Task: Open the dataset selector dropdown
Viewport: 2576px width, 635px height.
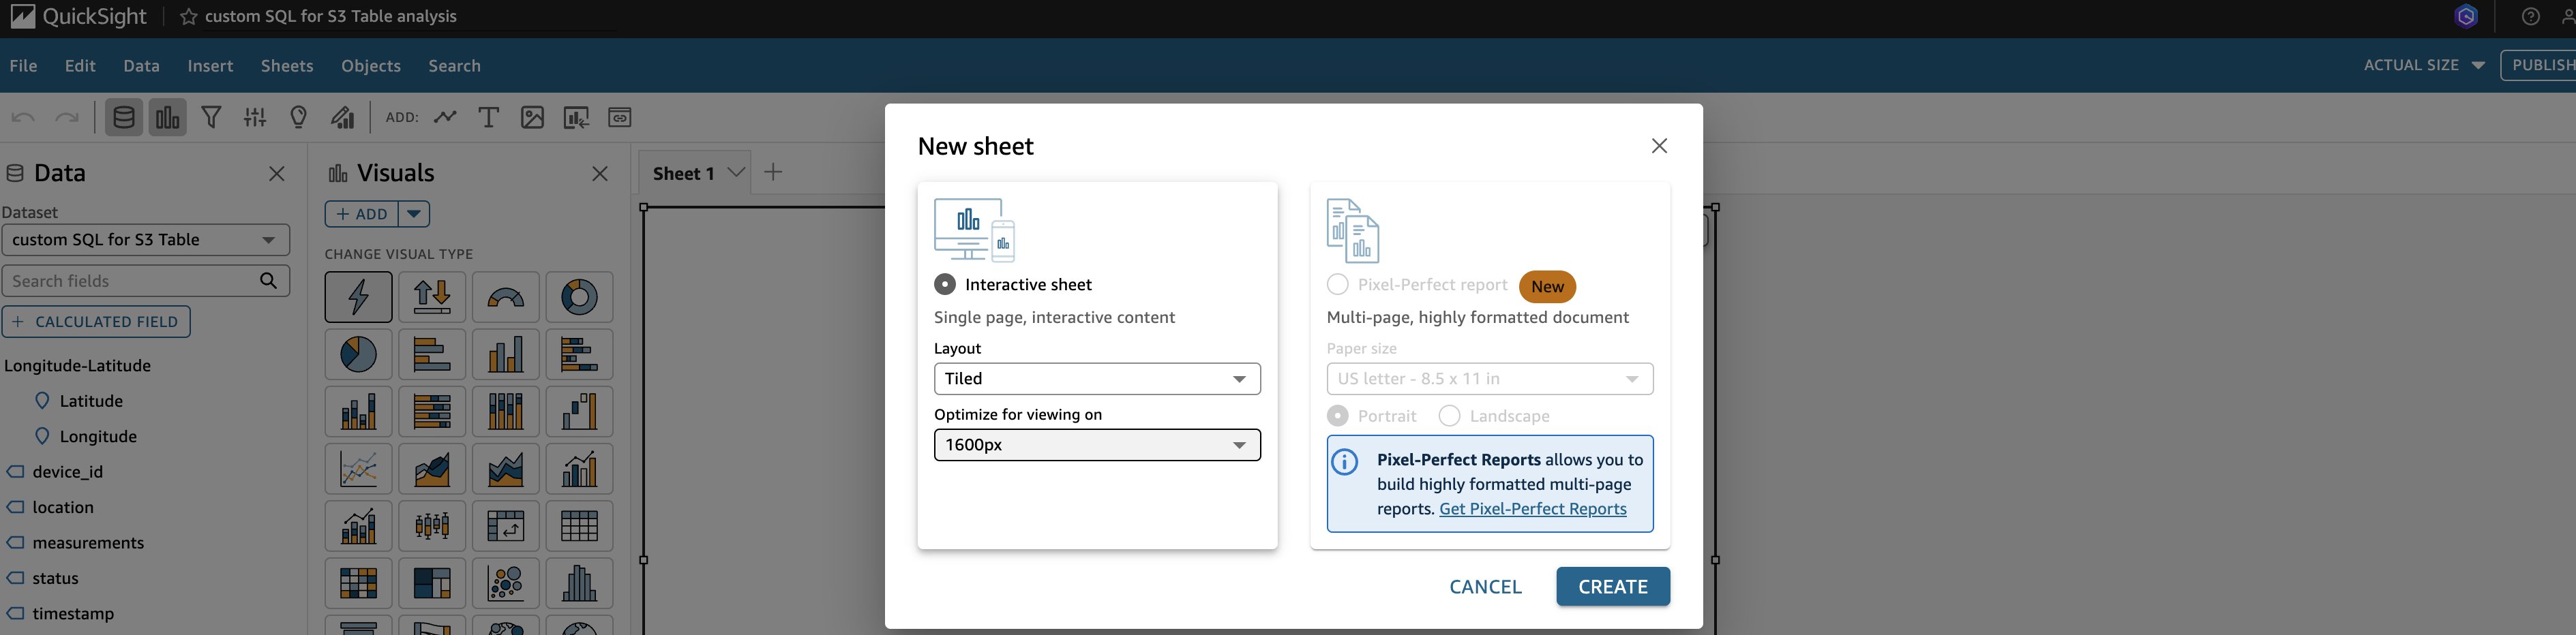Action: (x=145, y=240)
